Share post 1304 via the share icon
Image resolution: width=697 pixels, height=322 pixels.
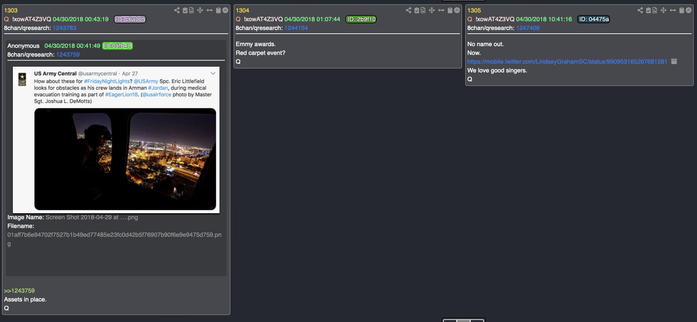408,10
